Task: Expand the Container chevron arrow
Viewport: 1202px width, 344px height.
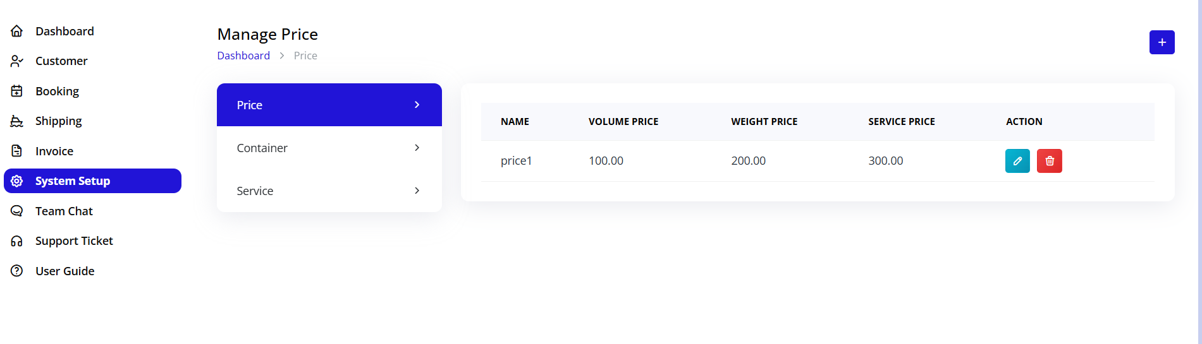Action: [x=417, y=148]
